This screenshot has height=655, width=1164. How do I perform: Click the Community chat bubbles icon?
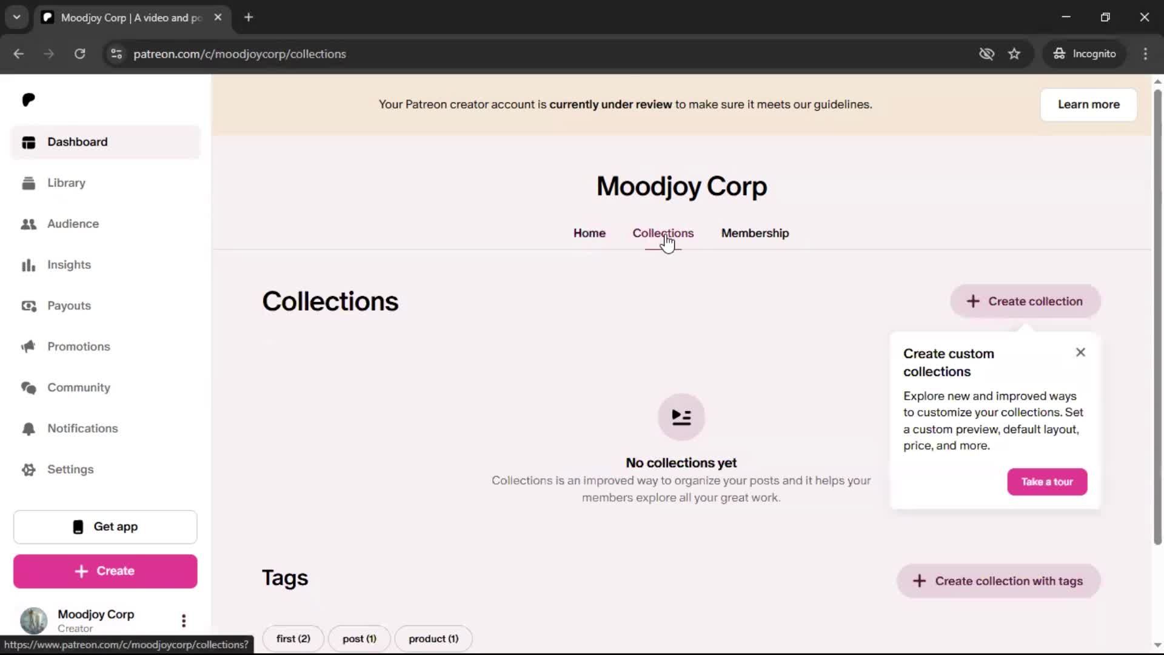(28, 388)
